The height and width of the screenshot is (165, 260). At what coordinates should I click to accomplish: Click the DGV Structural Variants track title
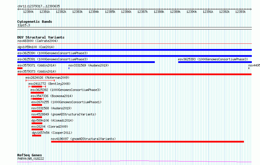click(41, 37)
